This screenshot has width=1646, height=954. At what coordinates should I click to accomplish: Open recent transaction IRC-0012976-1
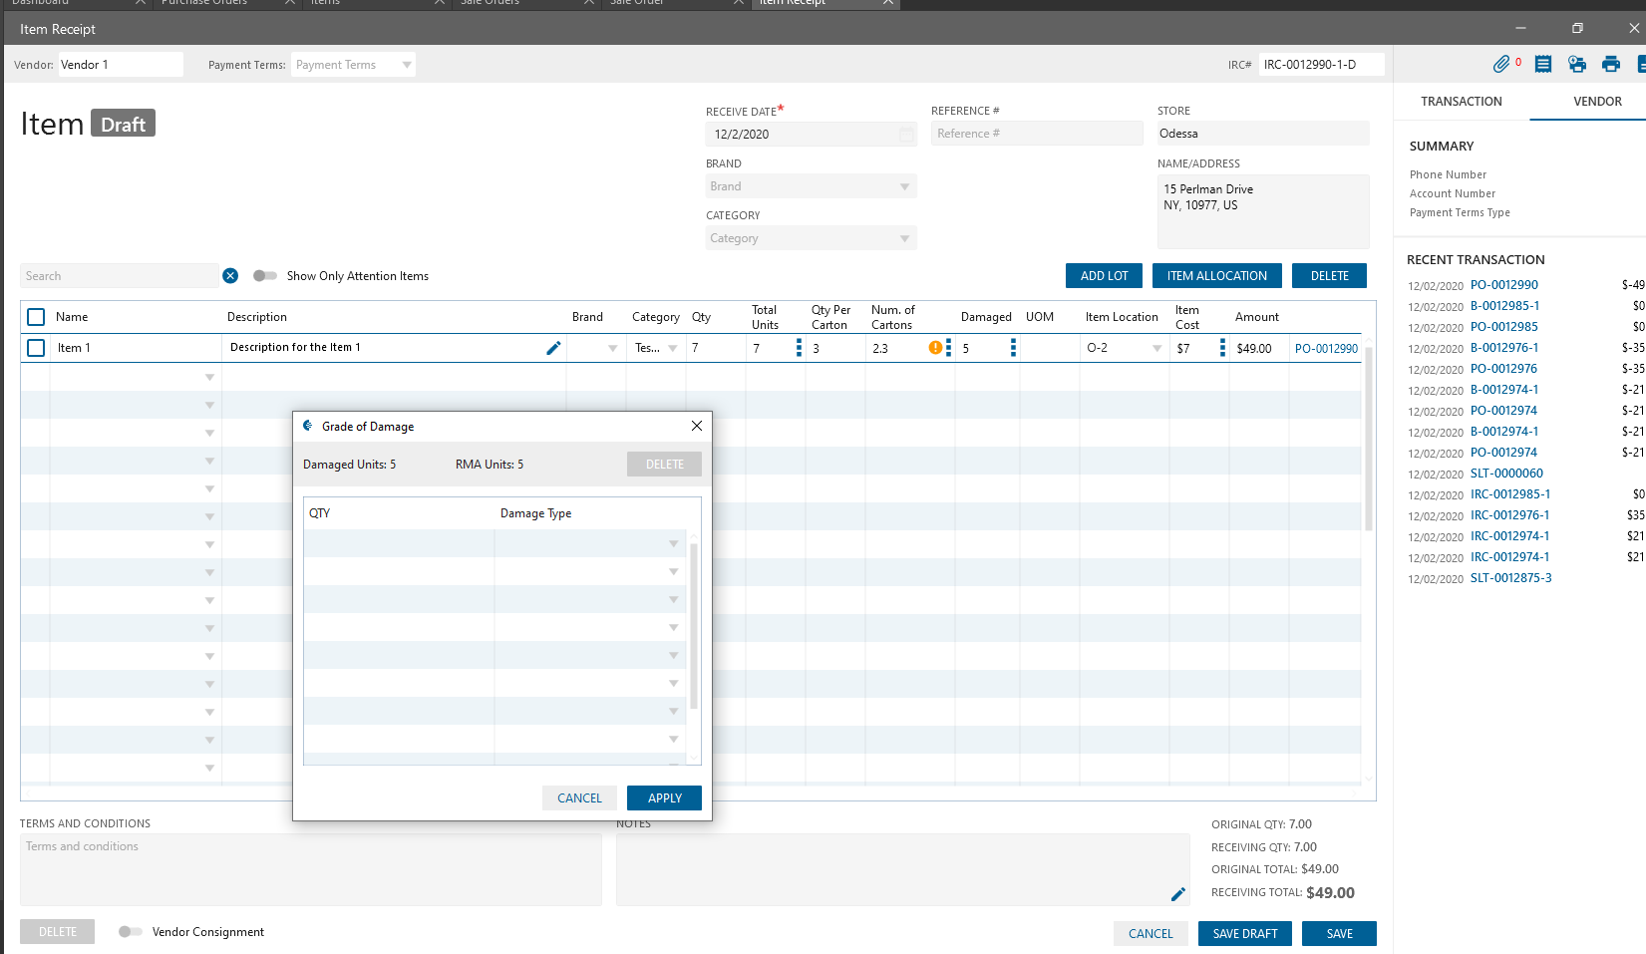[x=1509, y=515]
